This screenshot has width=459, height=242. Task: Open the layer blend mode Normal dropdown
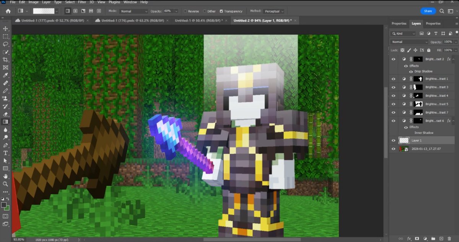point(409,42)
